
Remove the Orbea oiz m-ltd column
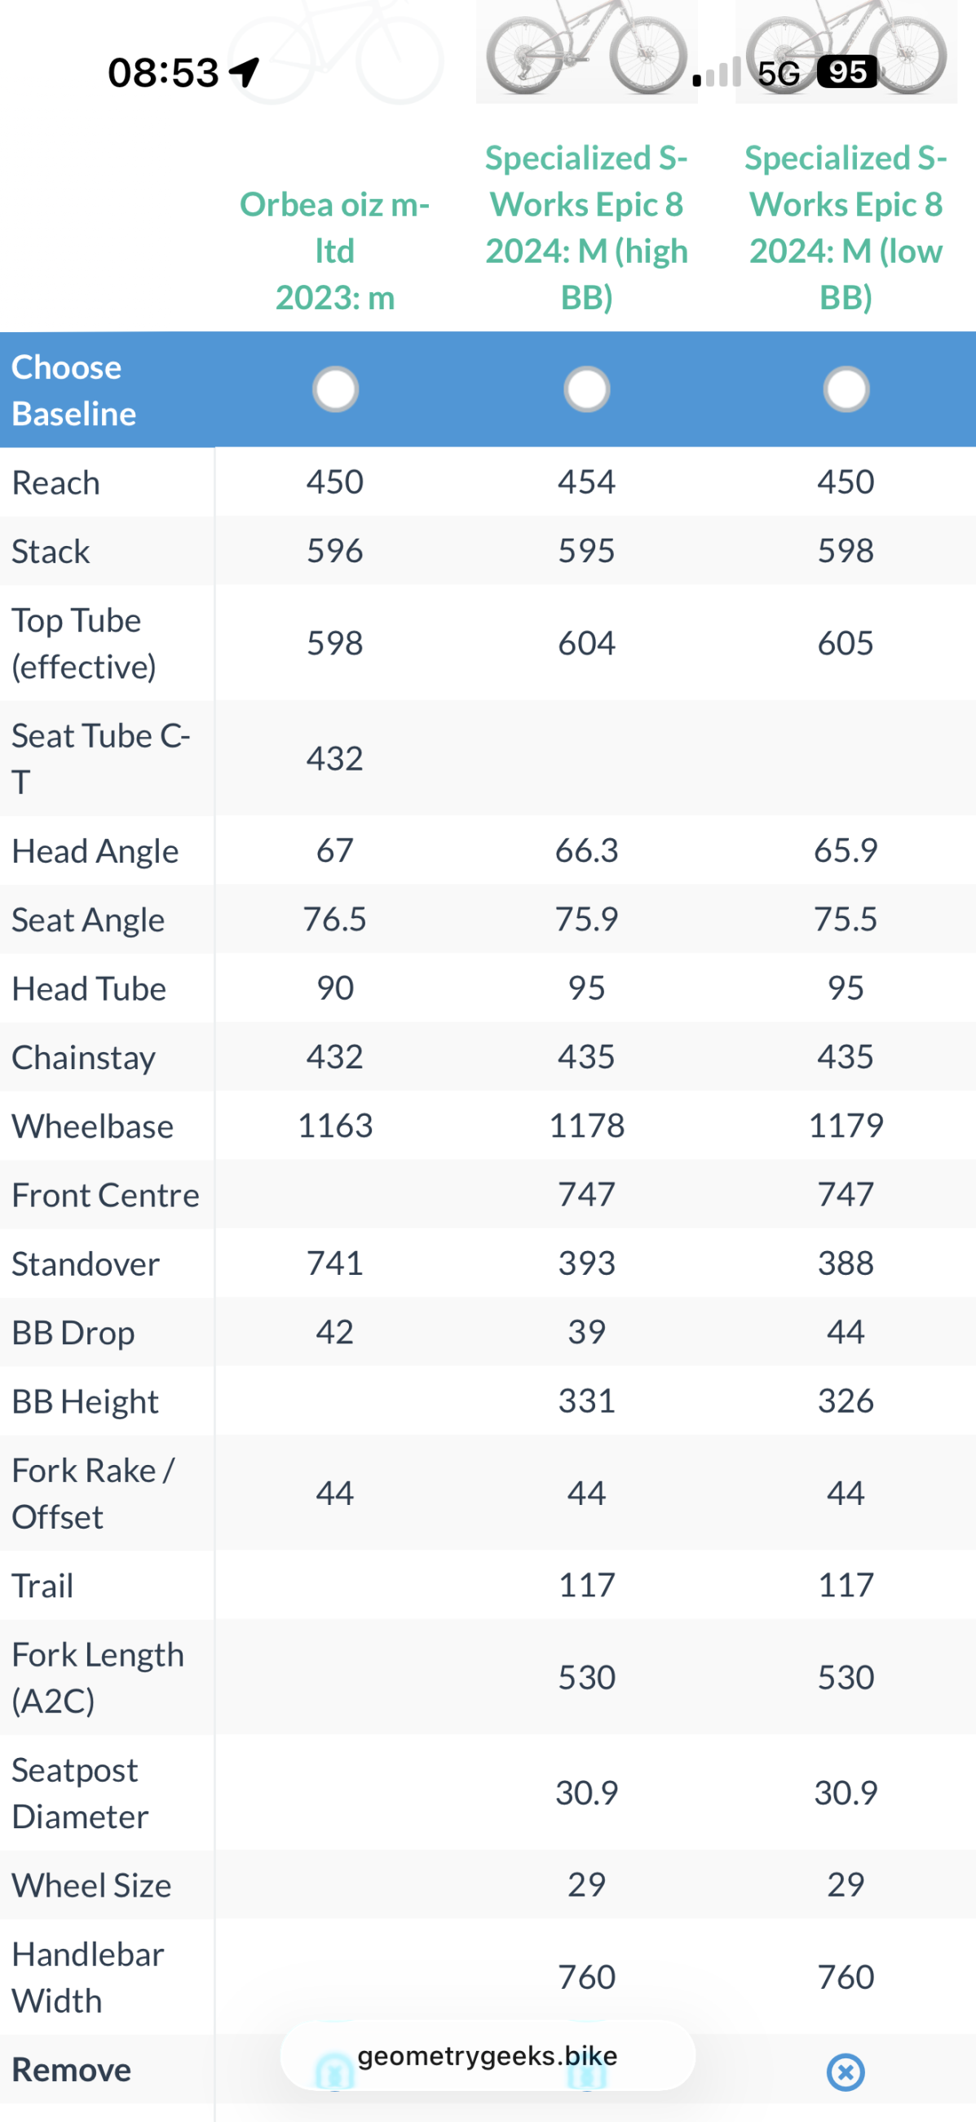point(335,2071)
